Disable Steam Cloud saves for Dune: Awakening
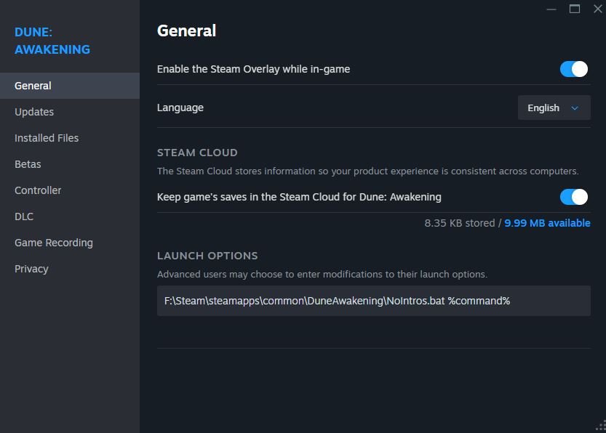The image size is (606, 433). point(573,197)
